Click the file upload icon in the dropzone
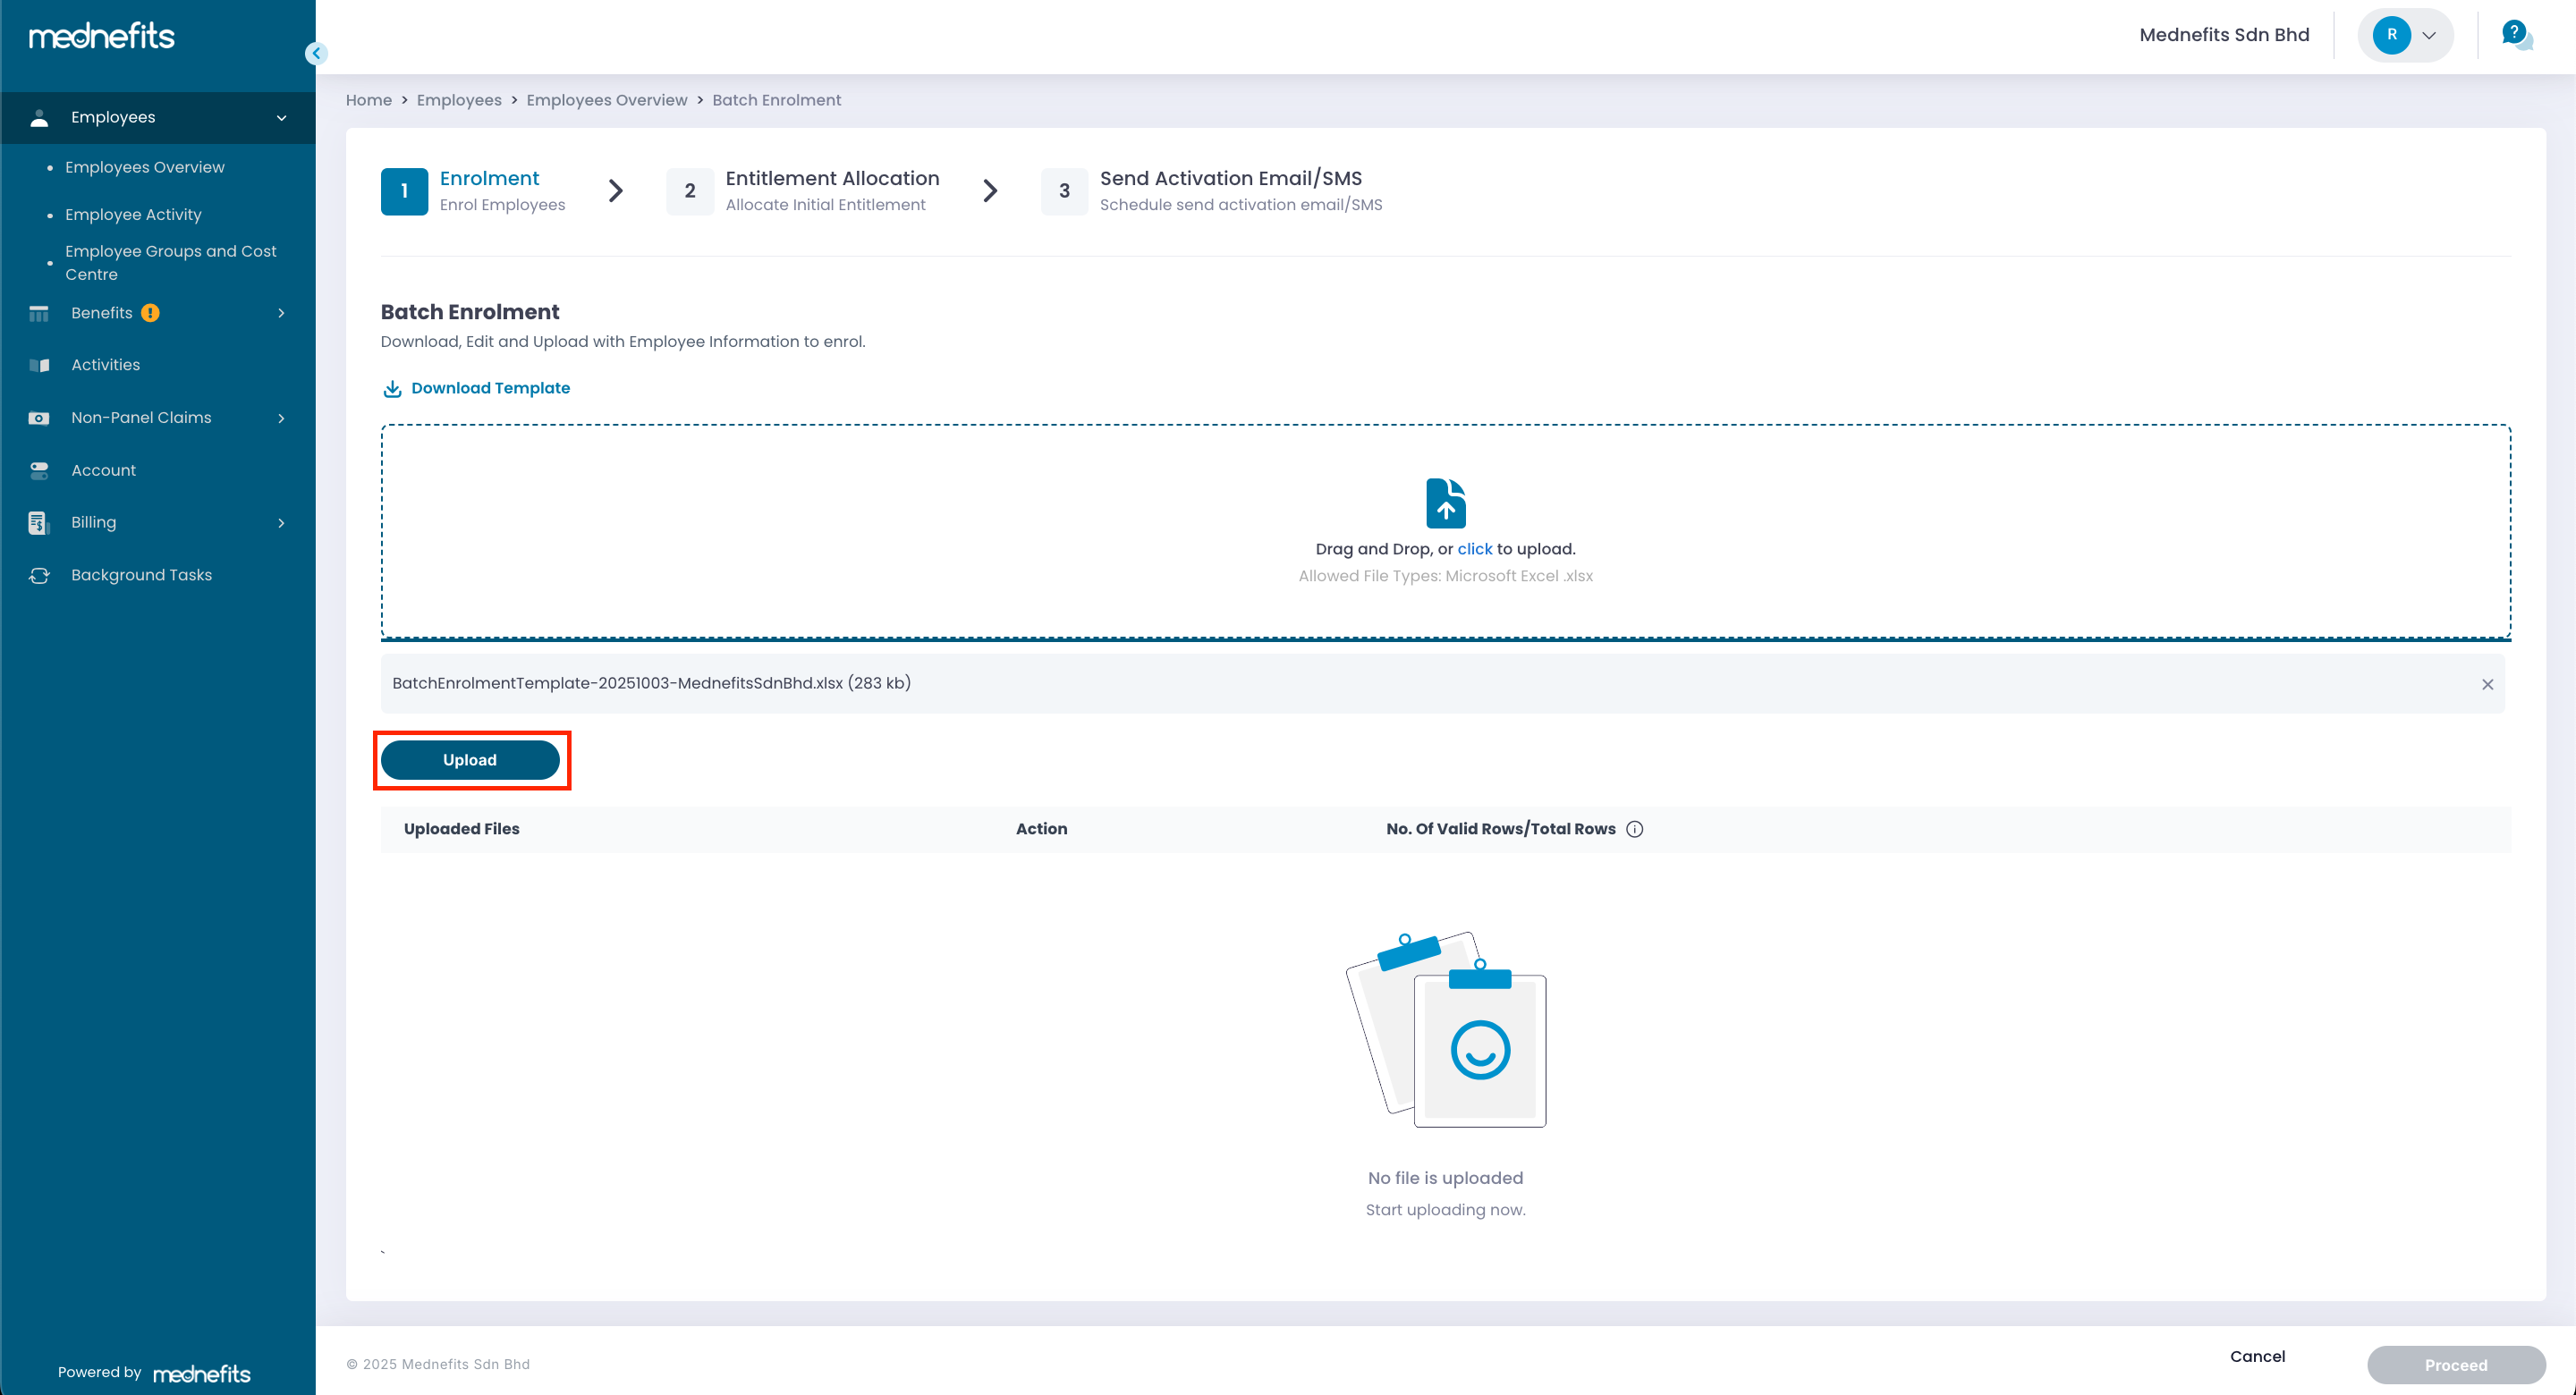The width and height of the screenshot is (2576, 1395). pyautogui.click(x=1445, y=502)
